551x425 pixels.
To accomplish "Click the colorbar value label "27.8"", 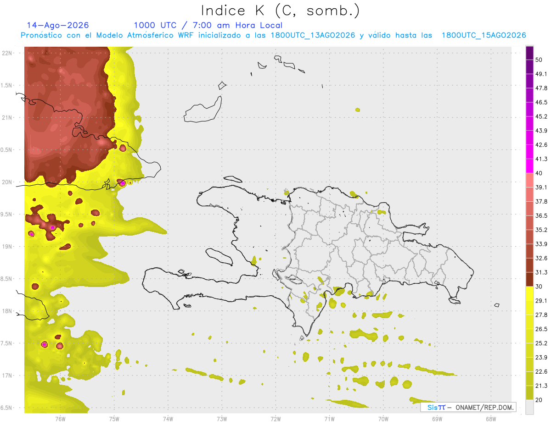I will pos(541,315).
